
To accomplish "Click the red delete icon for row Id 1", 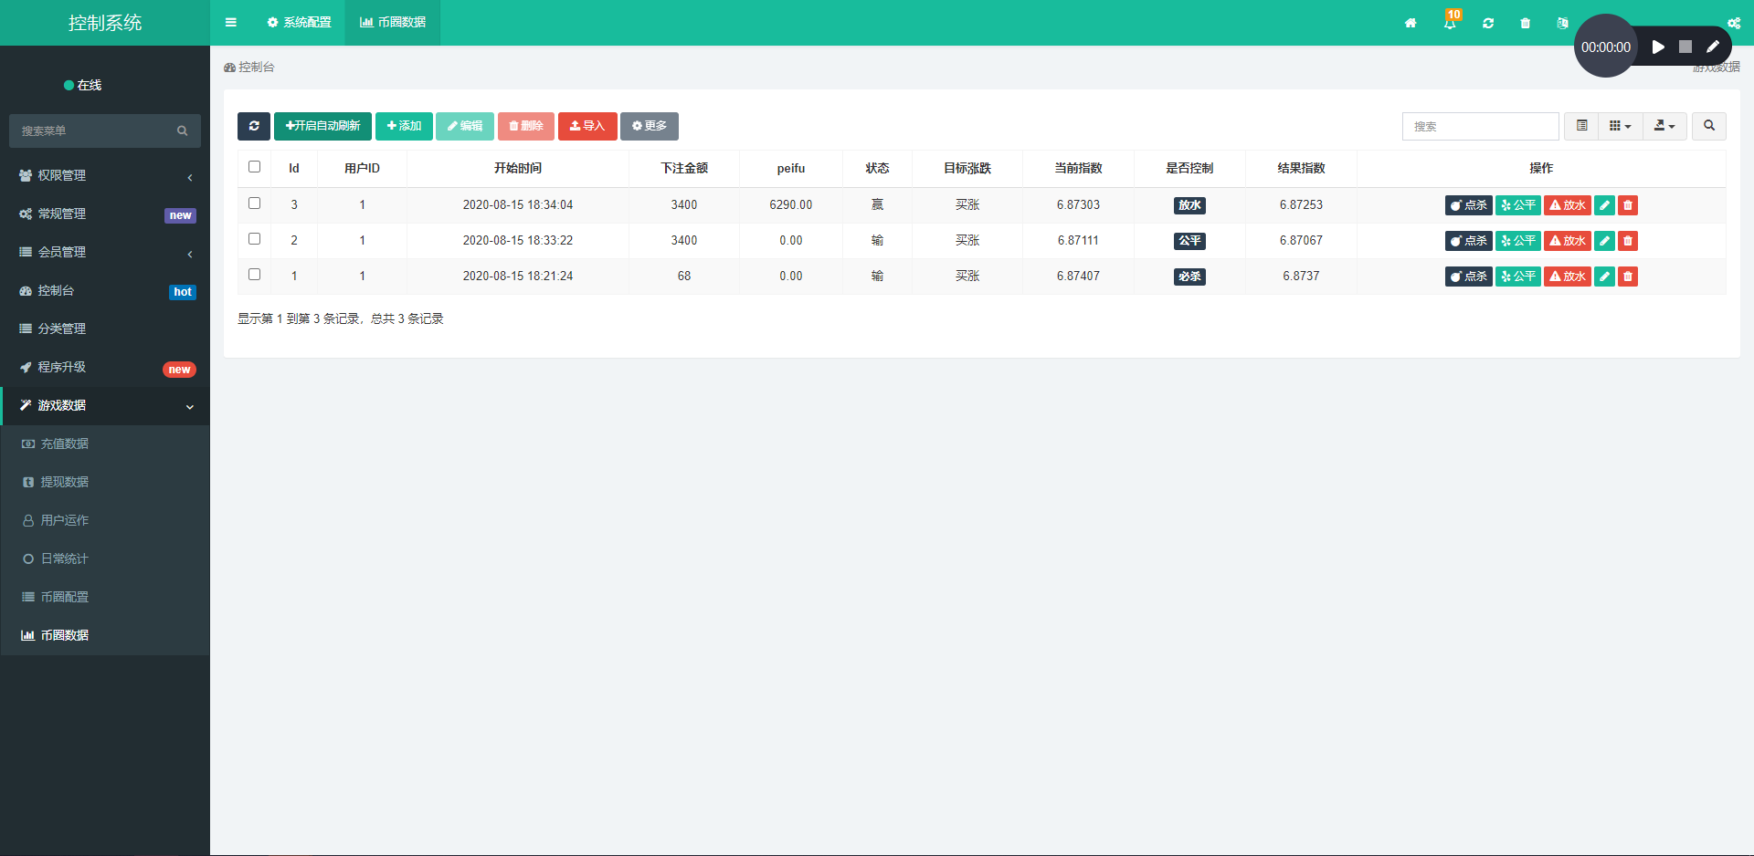I will (1627, 277).
